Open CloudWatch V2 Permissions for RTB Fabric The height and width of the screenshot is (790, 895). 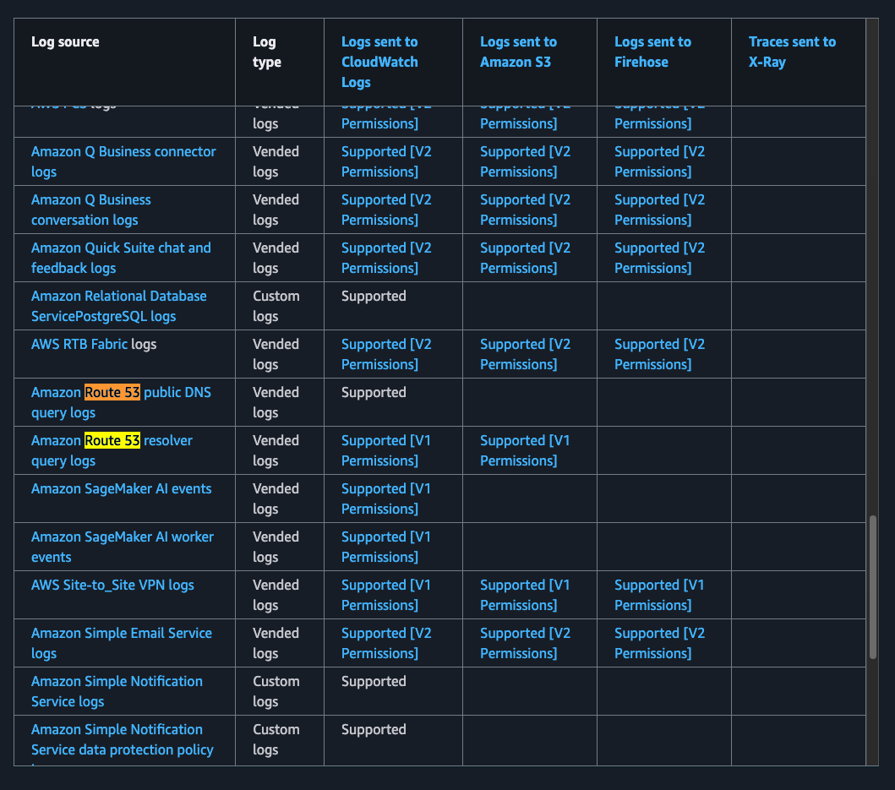tap(386, 354)
